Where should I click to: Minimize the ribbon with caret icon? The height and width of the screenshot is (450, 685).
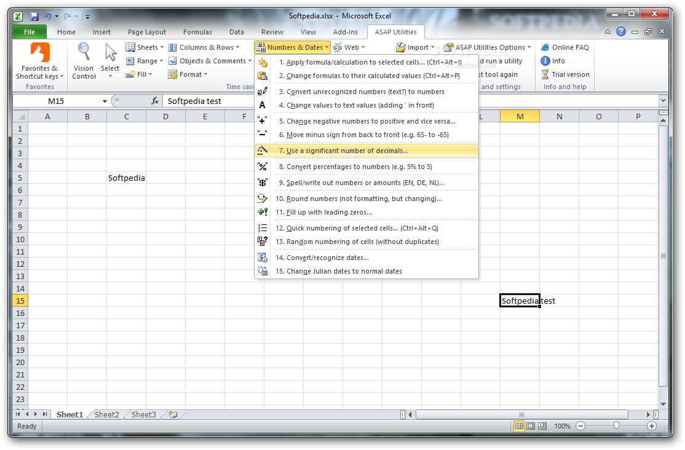pos(608,32)
